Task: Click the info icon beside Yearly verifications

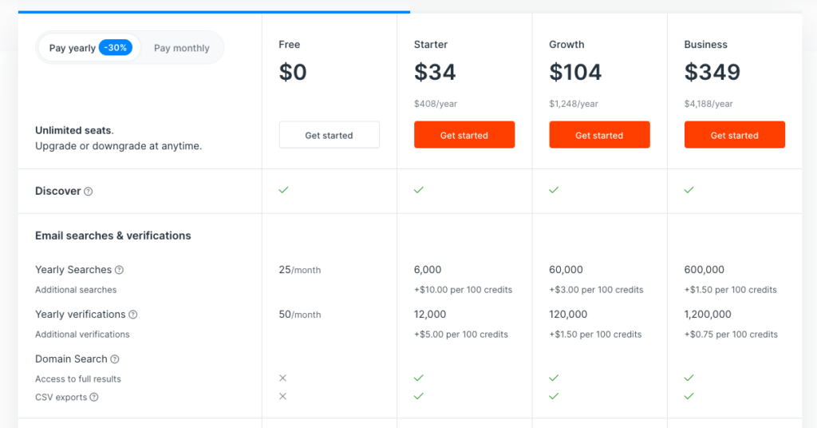Action: click(x=133, y=315)
